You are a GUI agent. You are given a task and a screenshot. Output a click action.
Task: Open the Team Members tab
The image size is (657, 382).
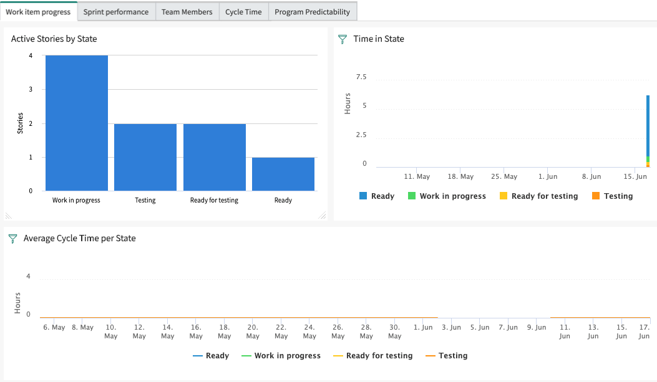187,12
